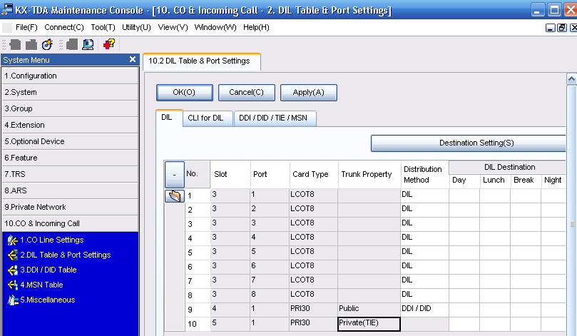Expand 1.Configuration in System Menu
Image resolution: width=577 pixels, height=336 pixels.
pyautogui.click(x=70, y=76)
